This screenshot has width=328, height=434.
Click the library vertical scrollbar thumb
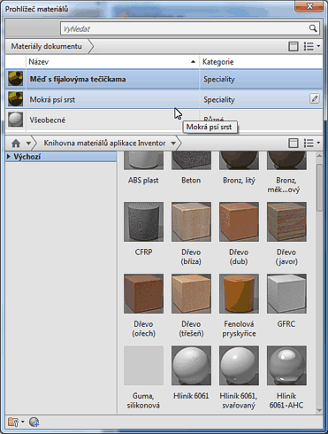pyautogui.click(x=319, y=188)
